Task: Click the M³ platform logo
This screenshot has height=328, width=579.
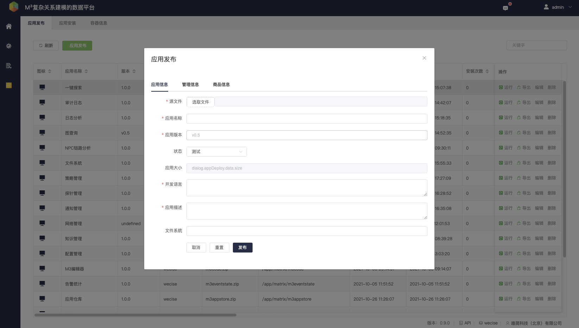Action: [x=13, y=7]
